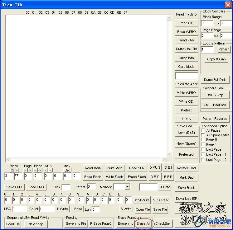Toggle the Page-1 checkbox
This screenshot has height=230, width=233.
tap(203, 144)
